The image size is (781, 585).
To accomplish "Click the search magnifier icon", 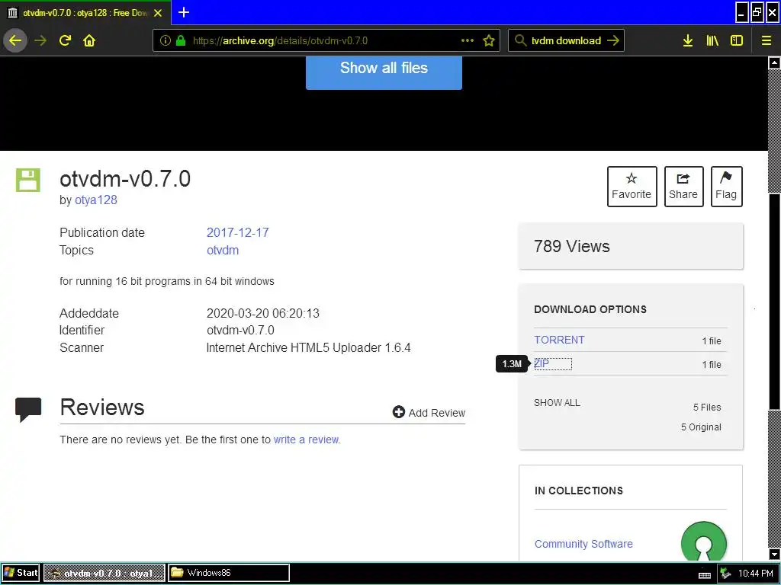I will 520,41.
